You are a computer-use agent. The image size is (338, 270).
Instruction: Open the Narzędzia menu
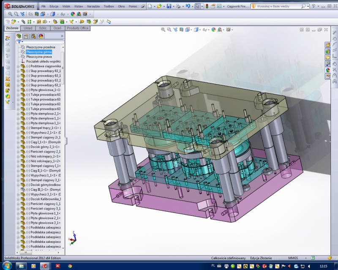[94, 7]
